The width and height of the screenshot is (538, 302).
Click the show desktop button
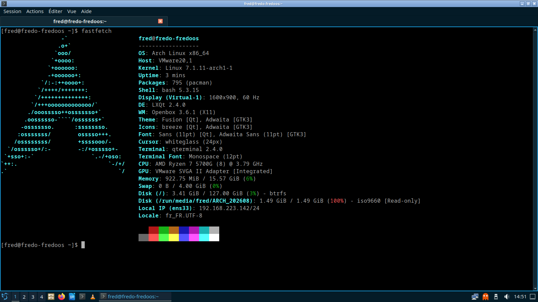[x=533, y=297]
